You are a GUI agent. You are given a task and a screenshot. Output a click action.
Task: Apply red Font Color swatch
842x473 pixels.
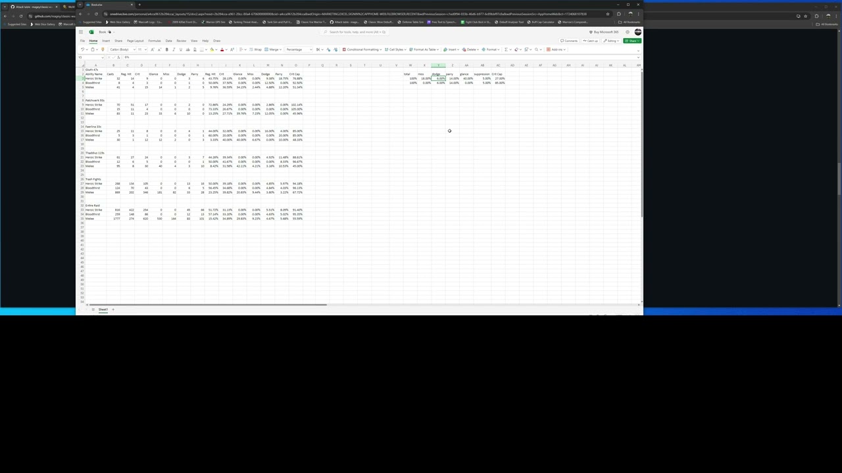(222, 49)
